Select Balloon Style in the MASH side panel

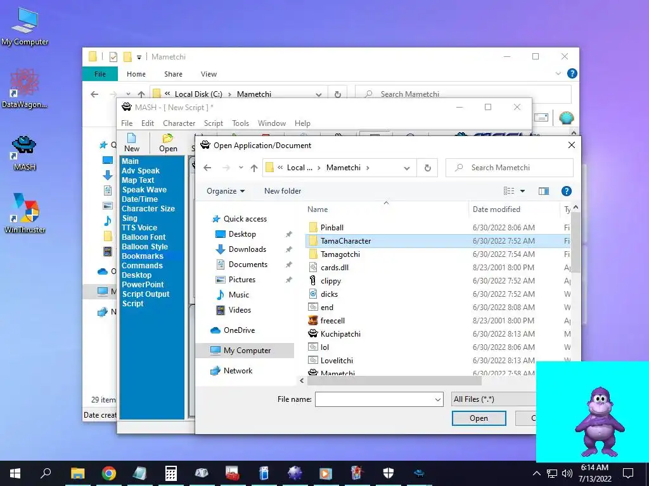(145, 247)
